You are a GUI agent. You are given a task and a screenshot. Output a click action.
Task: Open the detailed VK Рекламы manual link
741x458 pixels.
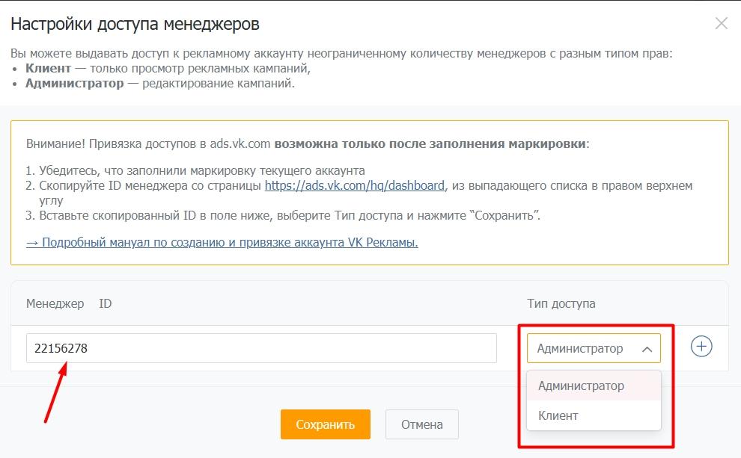point(222,242)
